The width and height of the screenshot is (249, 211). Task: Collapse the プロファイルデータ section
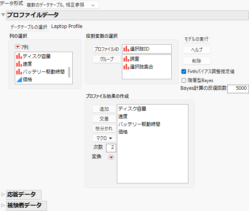point(3,15)
